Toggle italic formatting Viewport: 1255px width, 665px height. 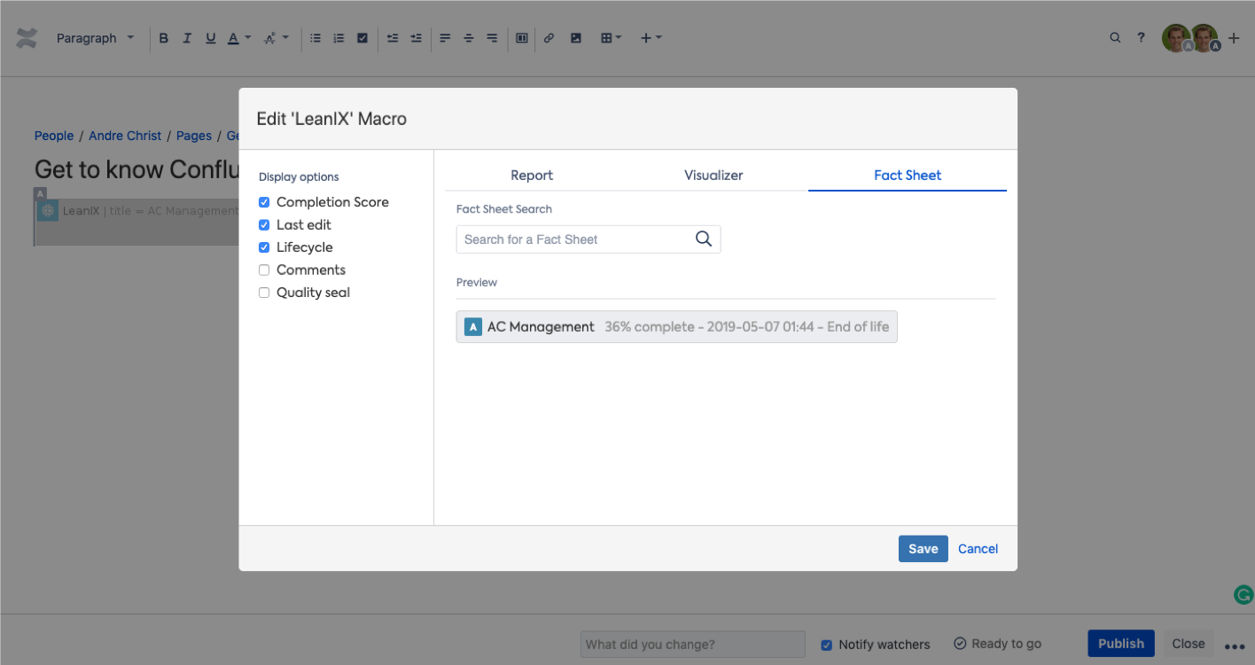click(187, 38)
